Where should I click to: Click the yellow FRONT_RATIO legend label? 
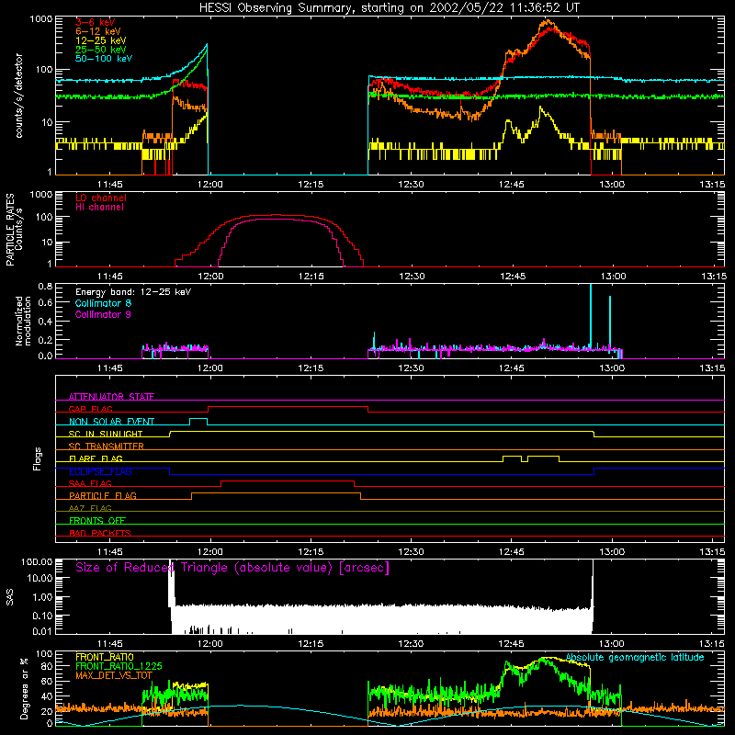click(x=105, y=657)
